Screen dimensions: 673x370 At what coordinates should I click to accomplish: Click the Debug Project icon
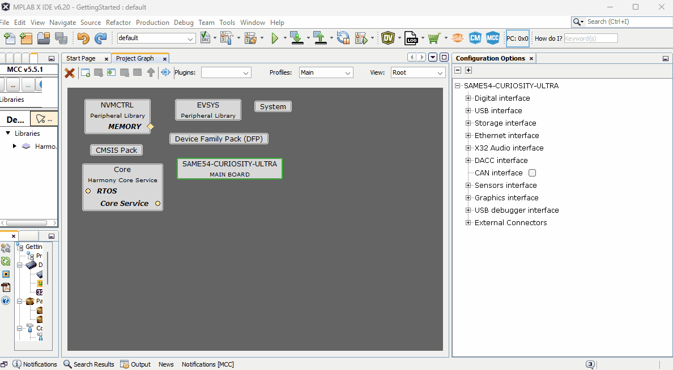[x=362, y=38]
